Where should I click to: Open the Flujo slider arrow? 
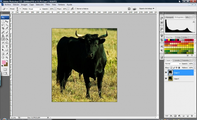click(68, 9)
